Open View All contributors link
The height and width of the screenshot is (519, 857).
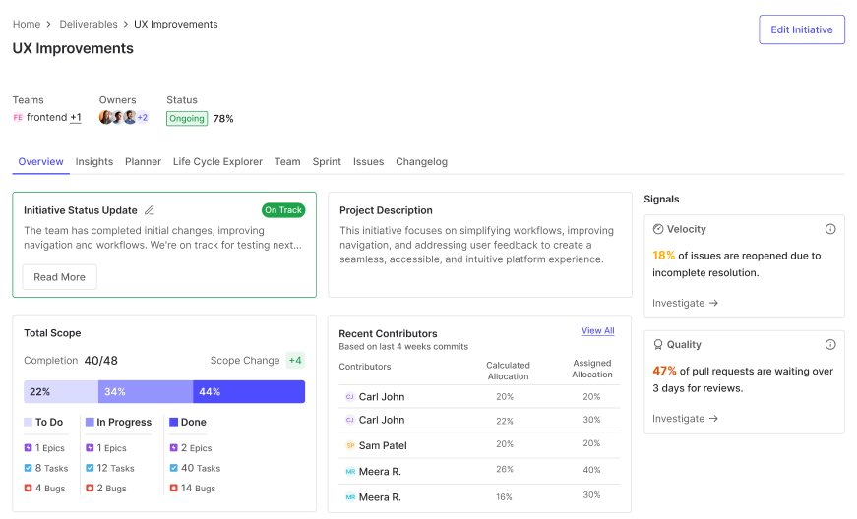coord(597,330)
